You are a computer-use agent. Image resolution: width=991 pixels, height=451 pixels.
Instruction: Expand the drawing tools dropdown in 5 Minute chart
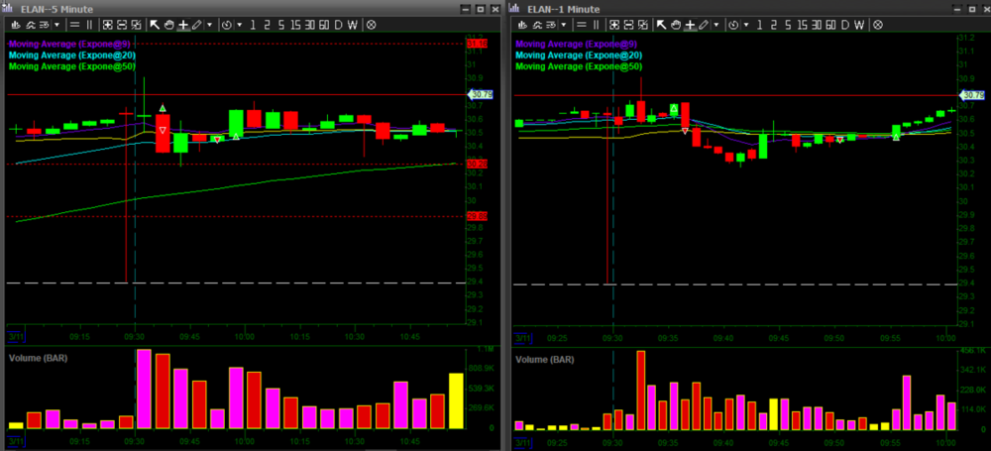[x=209, y=25]
